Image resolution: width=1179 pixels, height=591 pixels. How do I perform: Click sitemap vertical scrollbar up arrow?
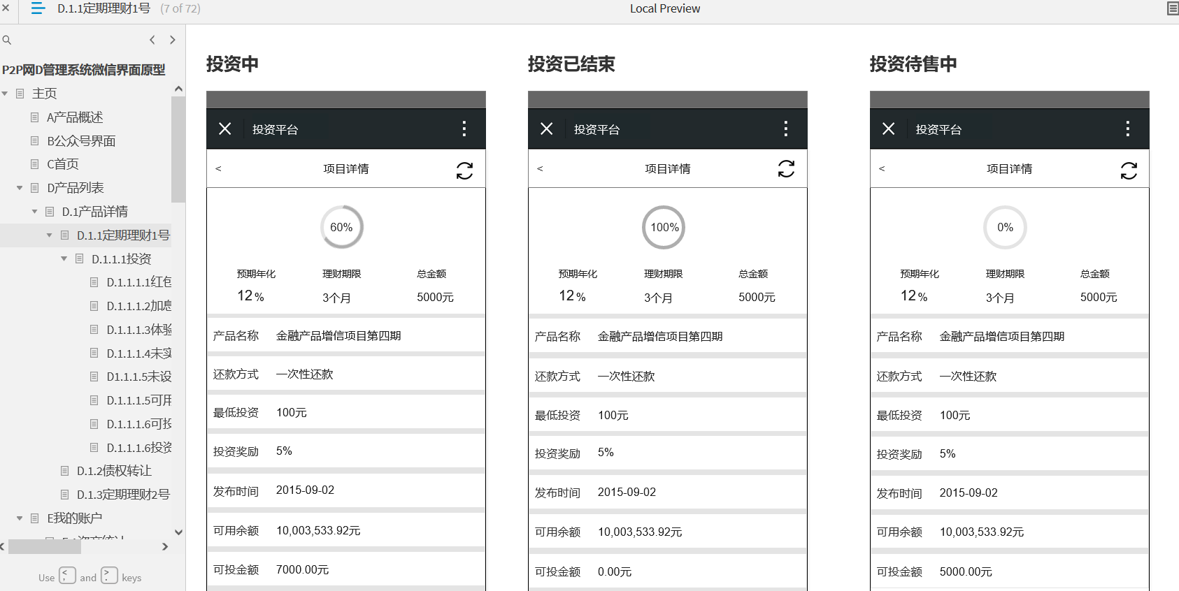(x=178, y=89)
